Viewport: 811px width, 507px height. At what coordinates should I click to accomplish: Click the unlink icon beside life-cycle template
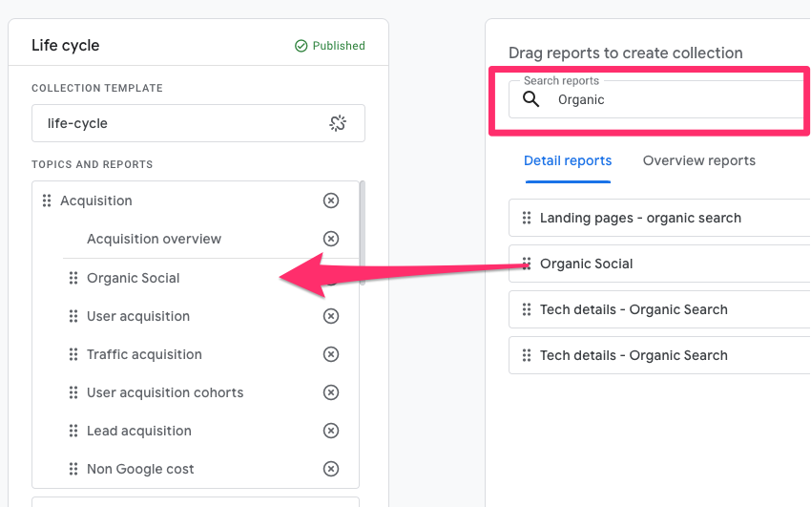(337, 123)
